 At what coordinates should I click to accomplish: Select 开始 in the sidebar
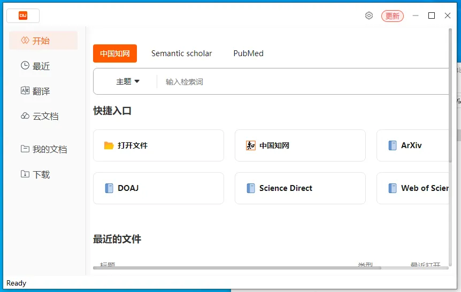(x=43, y=40)
